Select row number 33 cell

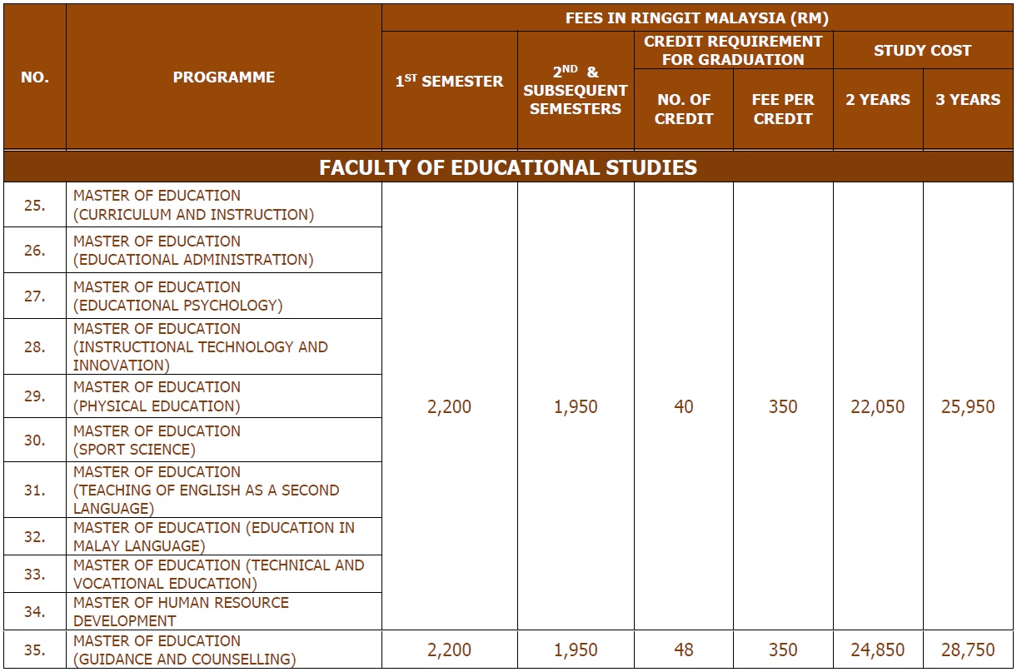pyautogui.click(x=35, y=574)
